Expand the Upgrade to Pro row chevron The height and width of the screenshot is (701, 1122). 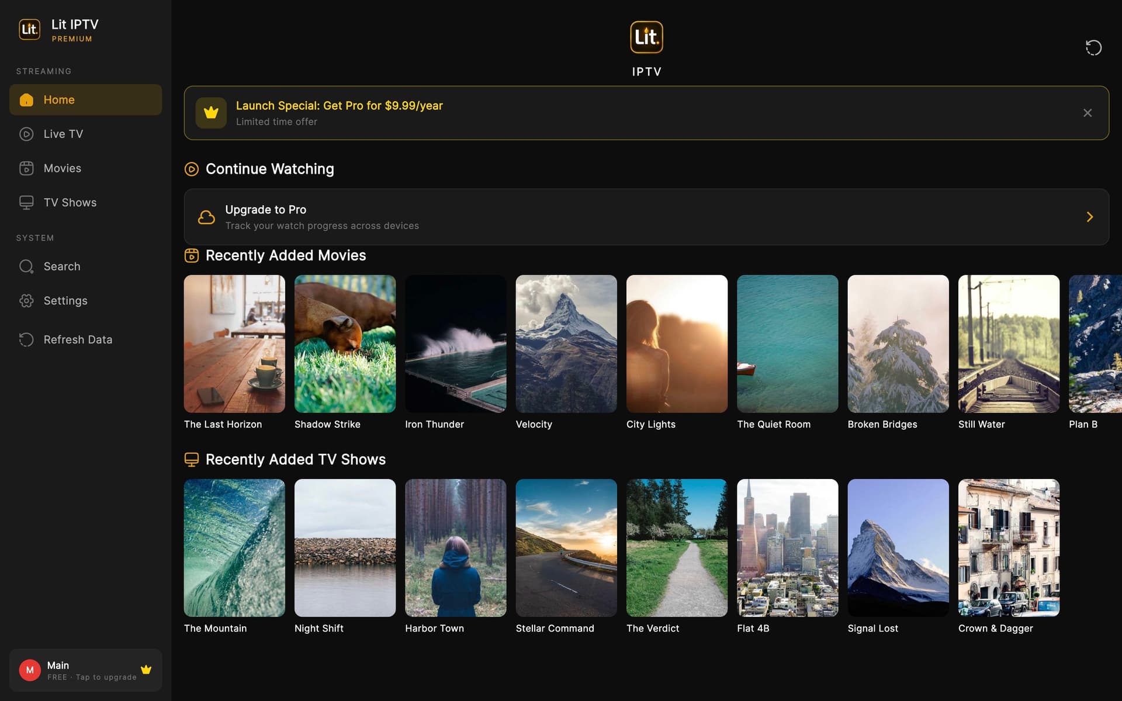(1089, 217)
